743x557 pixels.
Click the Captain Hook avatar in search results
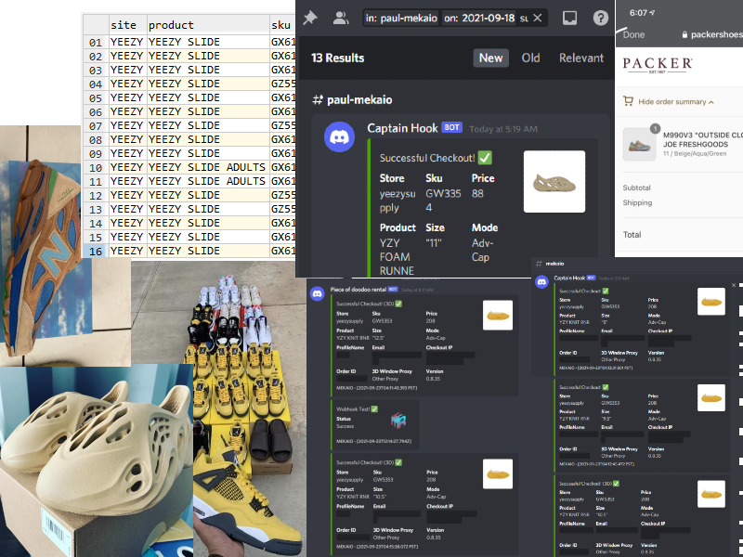pos(339,136)
